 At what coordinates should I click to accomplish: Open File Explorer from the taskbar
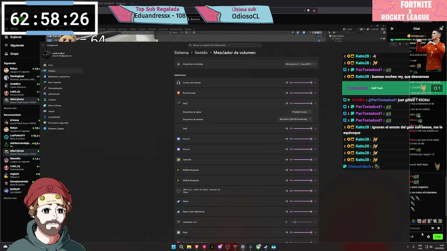(189, 247)
